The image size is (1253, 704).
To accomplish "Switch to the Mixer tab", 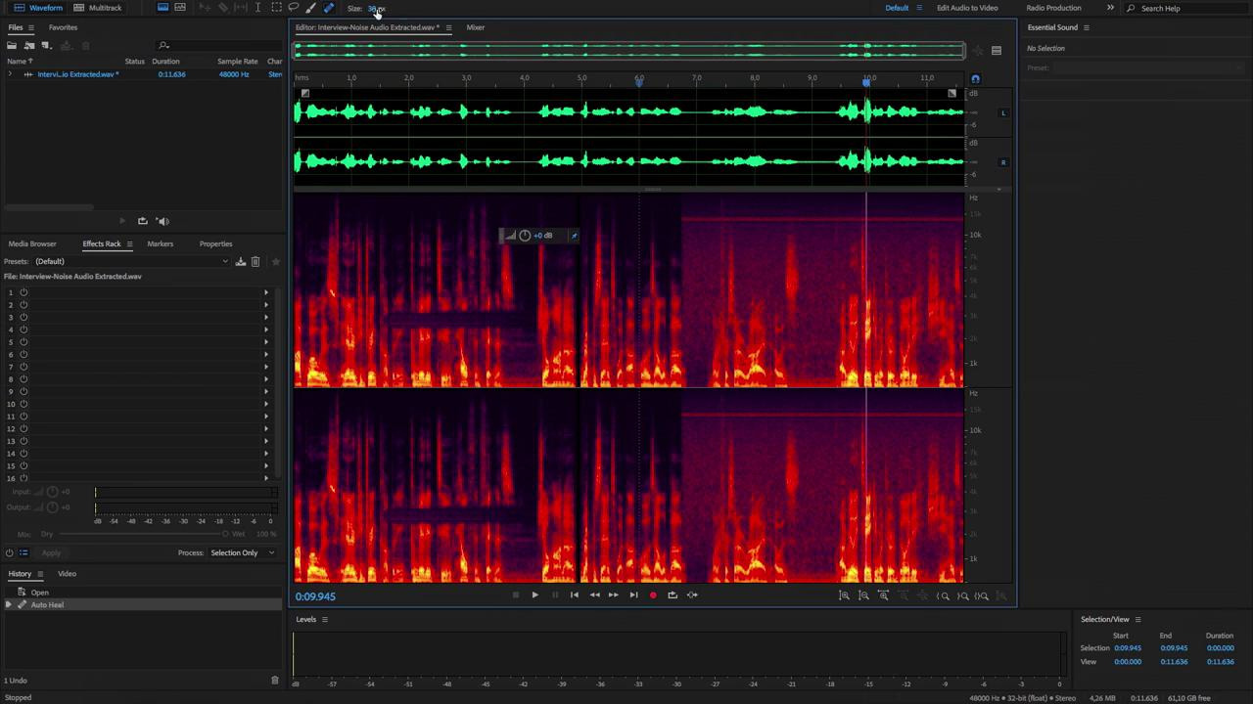I will point(475,27).
